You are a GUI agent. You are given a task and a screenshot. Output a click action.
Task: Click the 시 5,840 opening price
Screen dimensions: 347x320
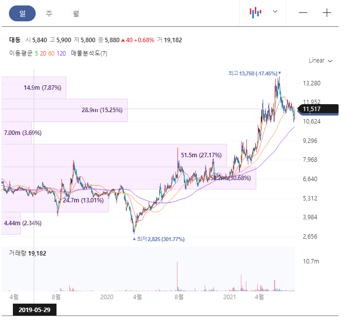pos(36,40)
